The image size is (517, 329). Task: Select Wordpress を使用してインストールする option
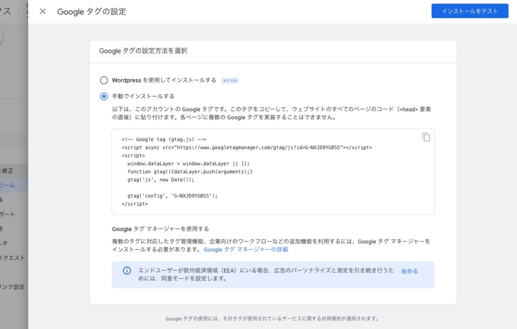(104, 80)
